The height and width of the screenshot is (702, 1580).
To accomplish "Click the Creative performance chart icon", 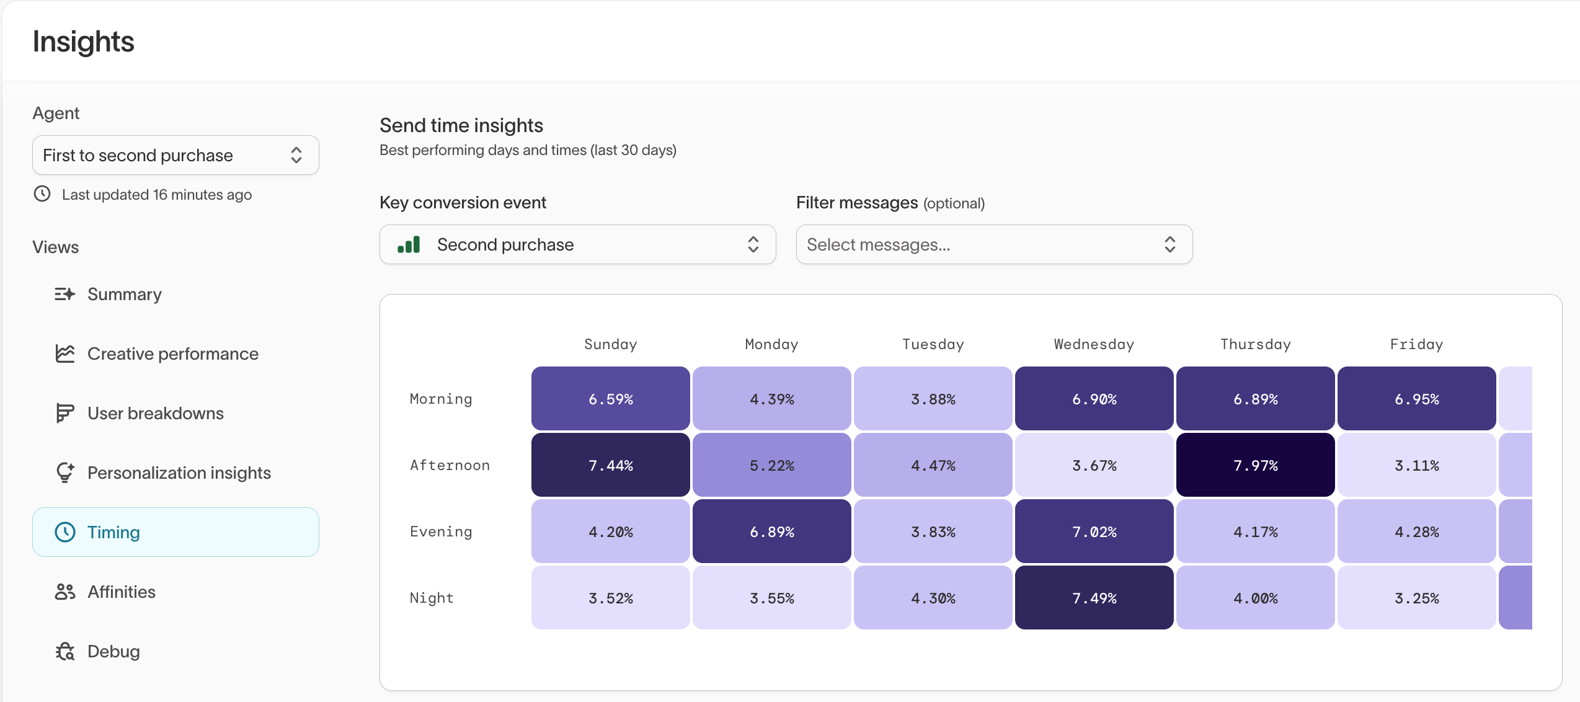I will point(64,353).
